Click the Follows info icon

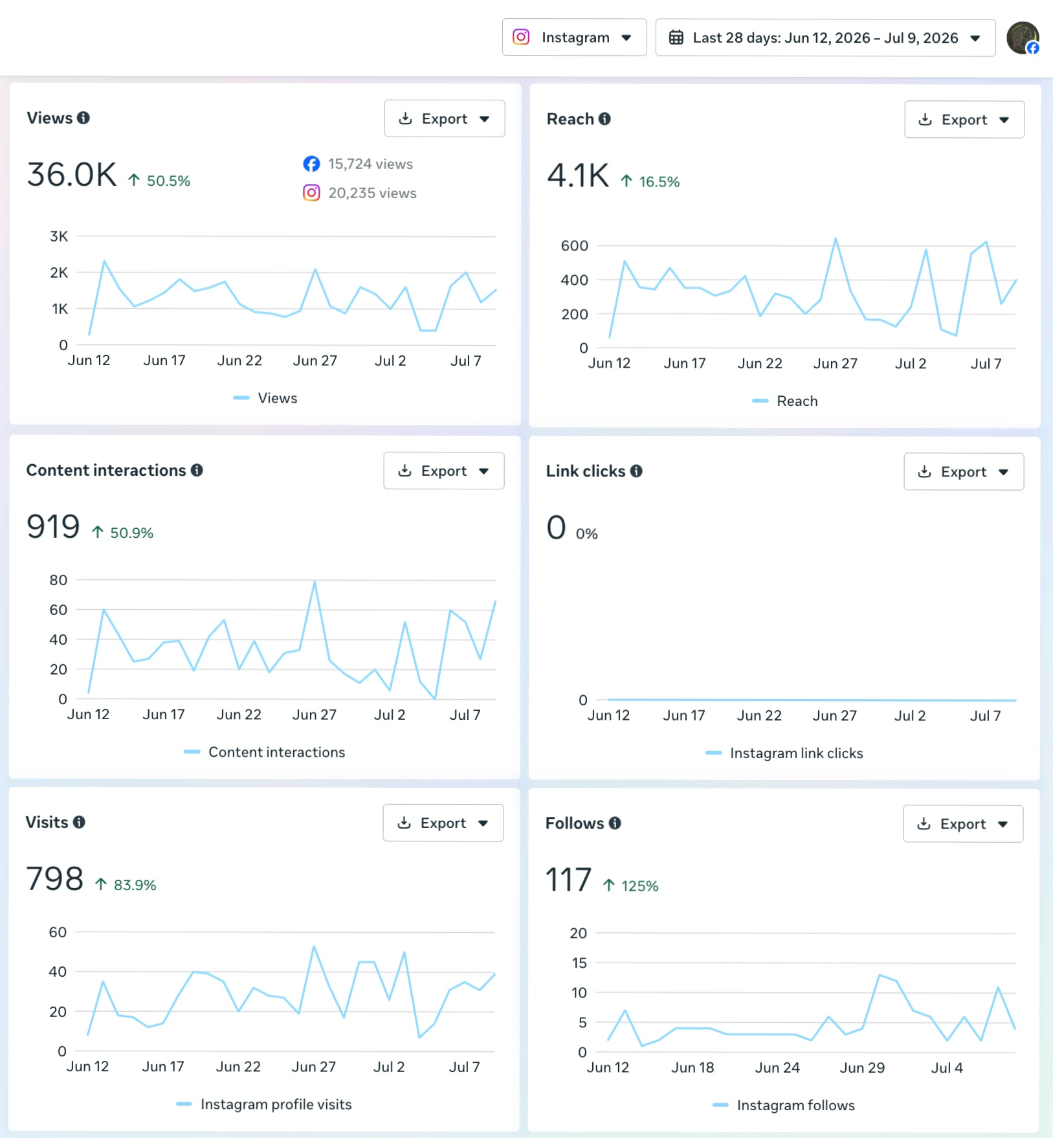pos(615,823)
